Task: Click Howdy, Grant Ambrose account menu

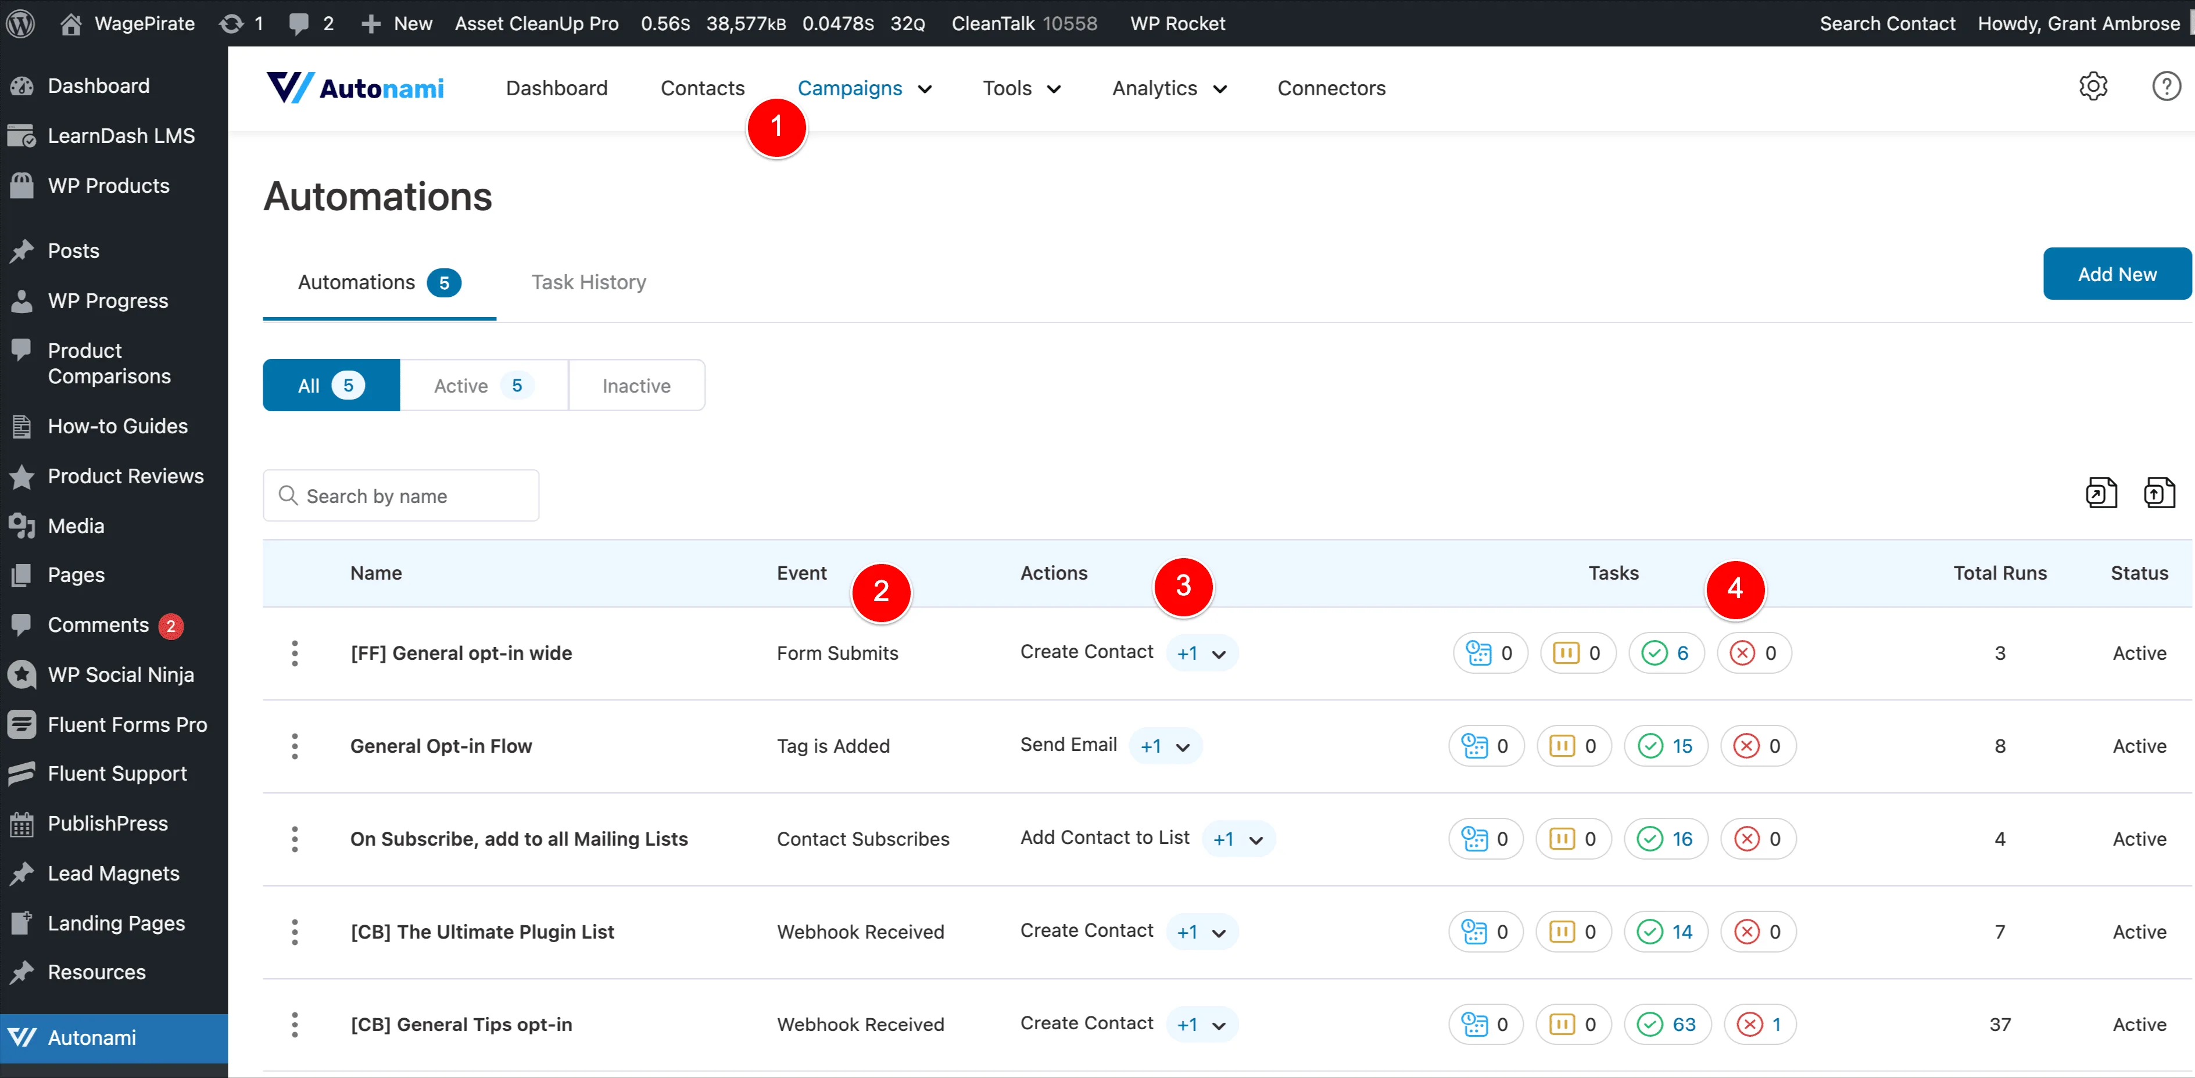Action: 2078,23
